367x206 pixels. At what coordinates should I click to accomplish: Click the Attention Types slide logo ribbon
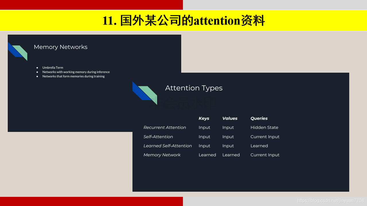(145, 92)
